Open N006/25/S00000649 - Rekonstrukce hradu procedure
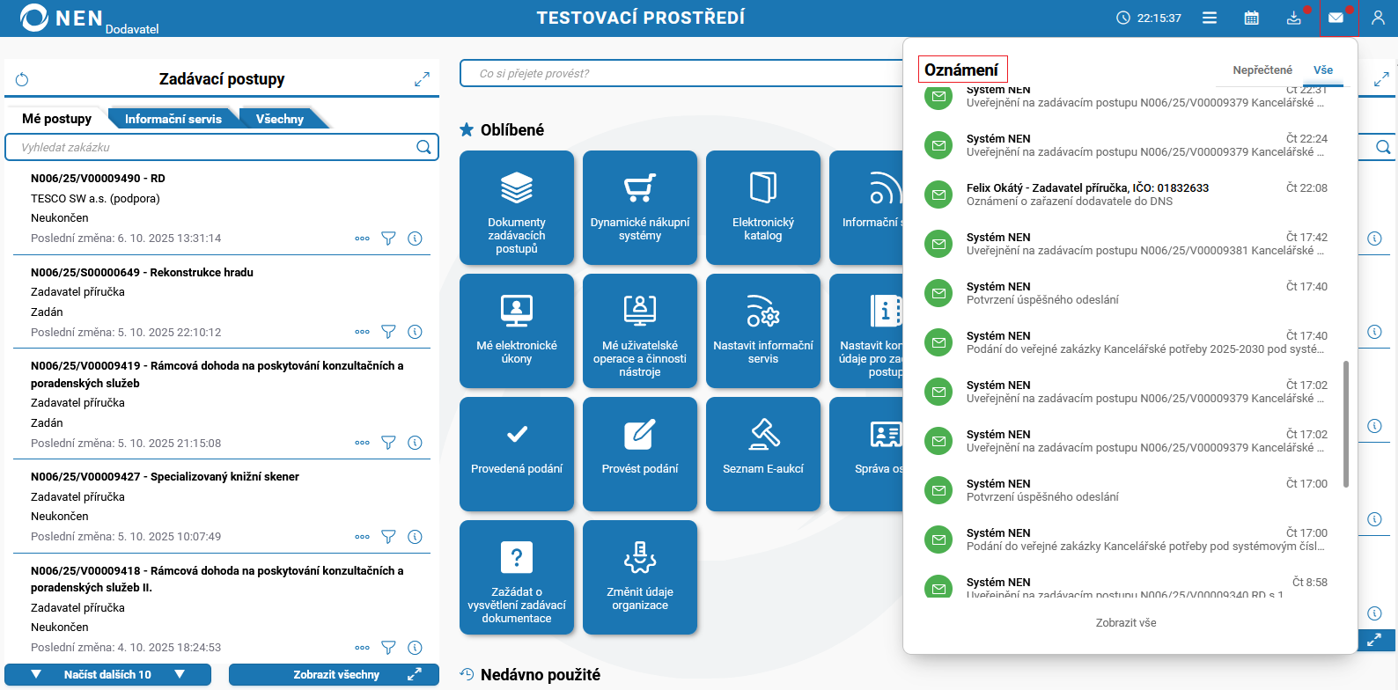This screenshot has height=690, width=1398. coord(142,273)
